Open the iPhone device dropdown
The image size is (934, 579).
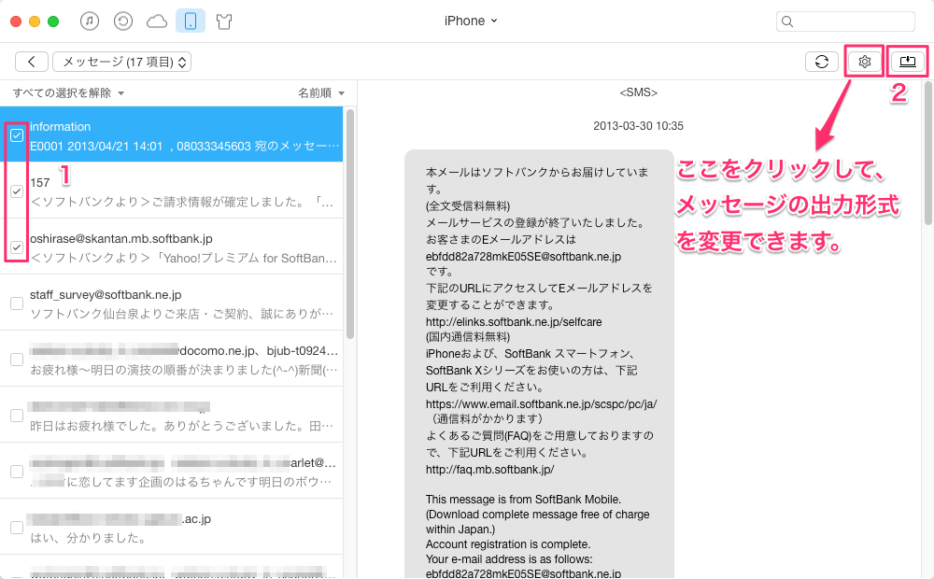471,21
